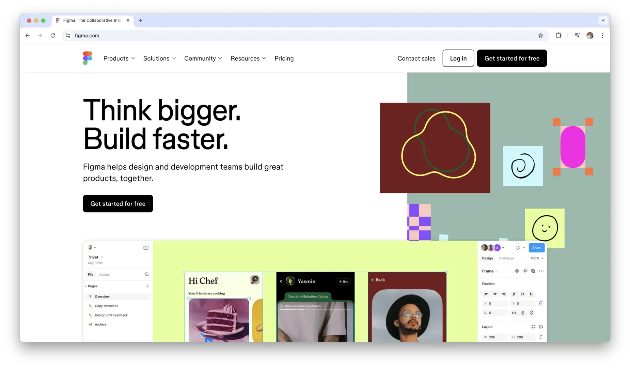Expand the Resources dropdown menu

pyautogui.click(x=248, y=58)
